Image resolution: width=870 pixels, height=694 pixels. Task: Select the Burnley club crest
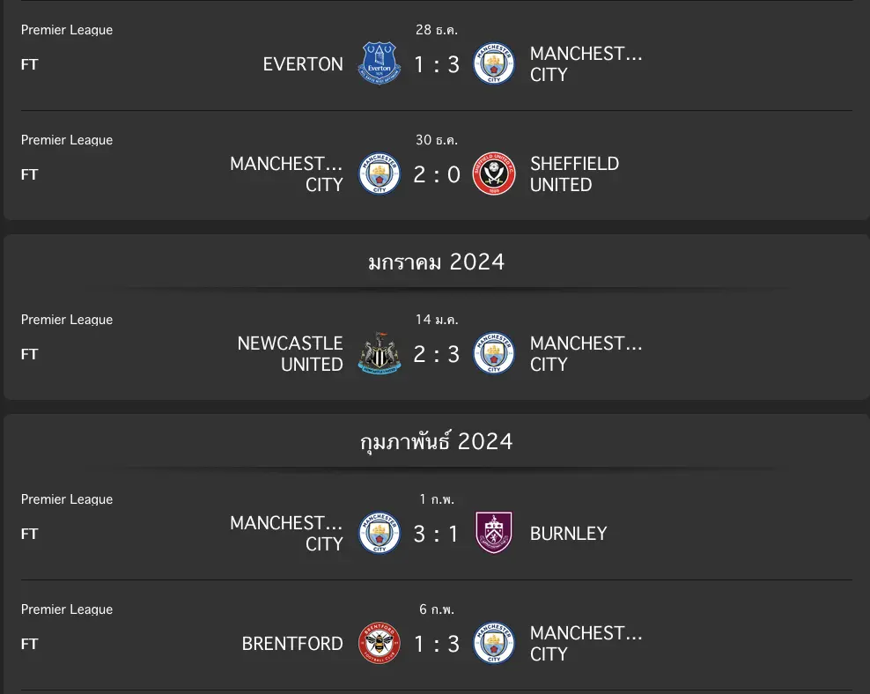coord(494,534)
